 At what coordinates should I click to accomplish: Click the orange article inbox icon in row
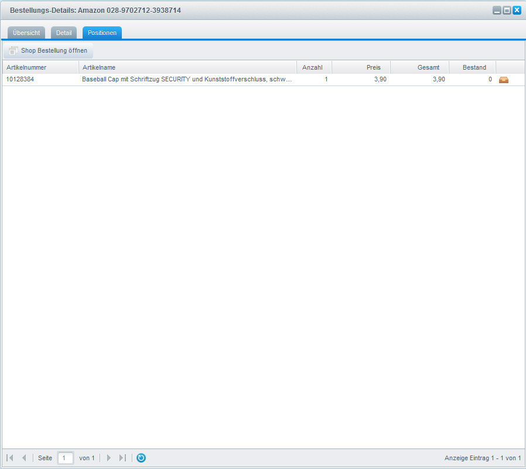click(x=503, y=80)
